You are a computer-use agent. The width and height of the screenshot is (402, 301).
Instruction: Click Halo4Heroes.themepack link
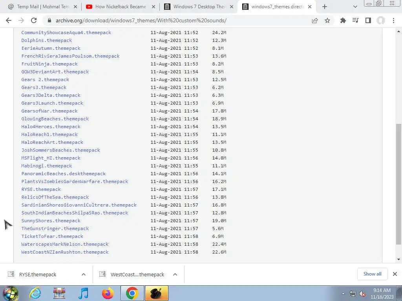tap(51, 127)
